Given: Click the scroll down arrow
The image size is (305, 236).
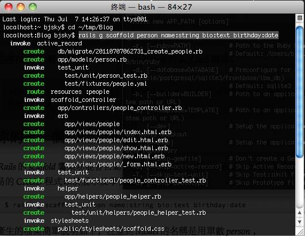Looking at the screenshot, I should click(x=300, y=222).
